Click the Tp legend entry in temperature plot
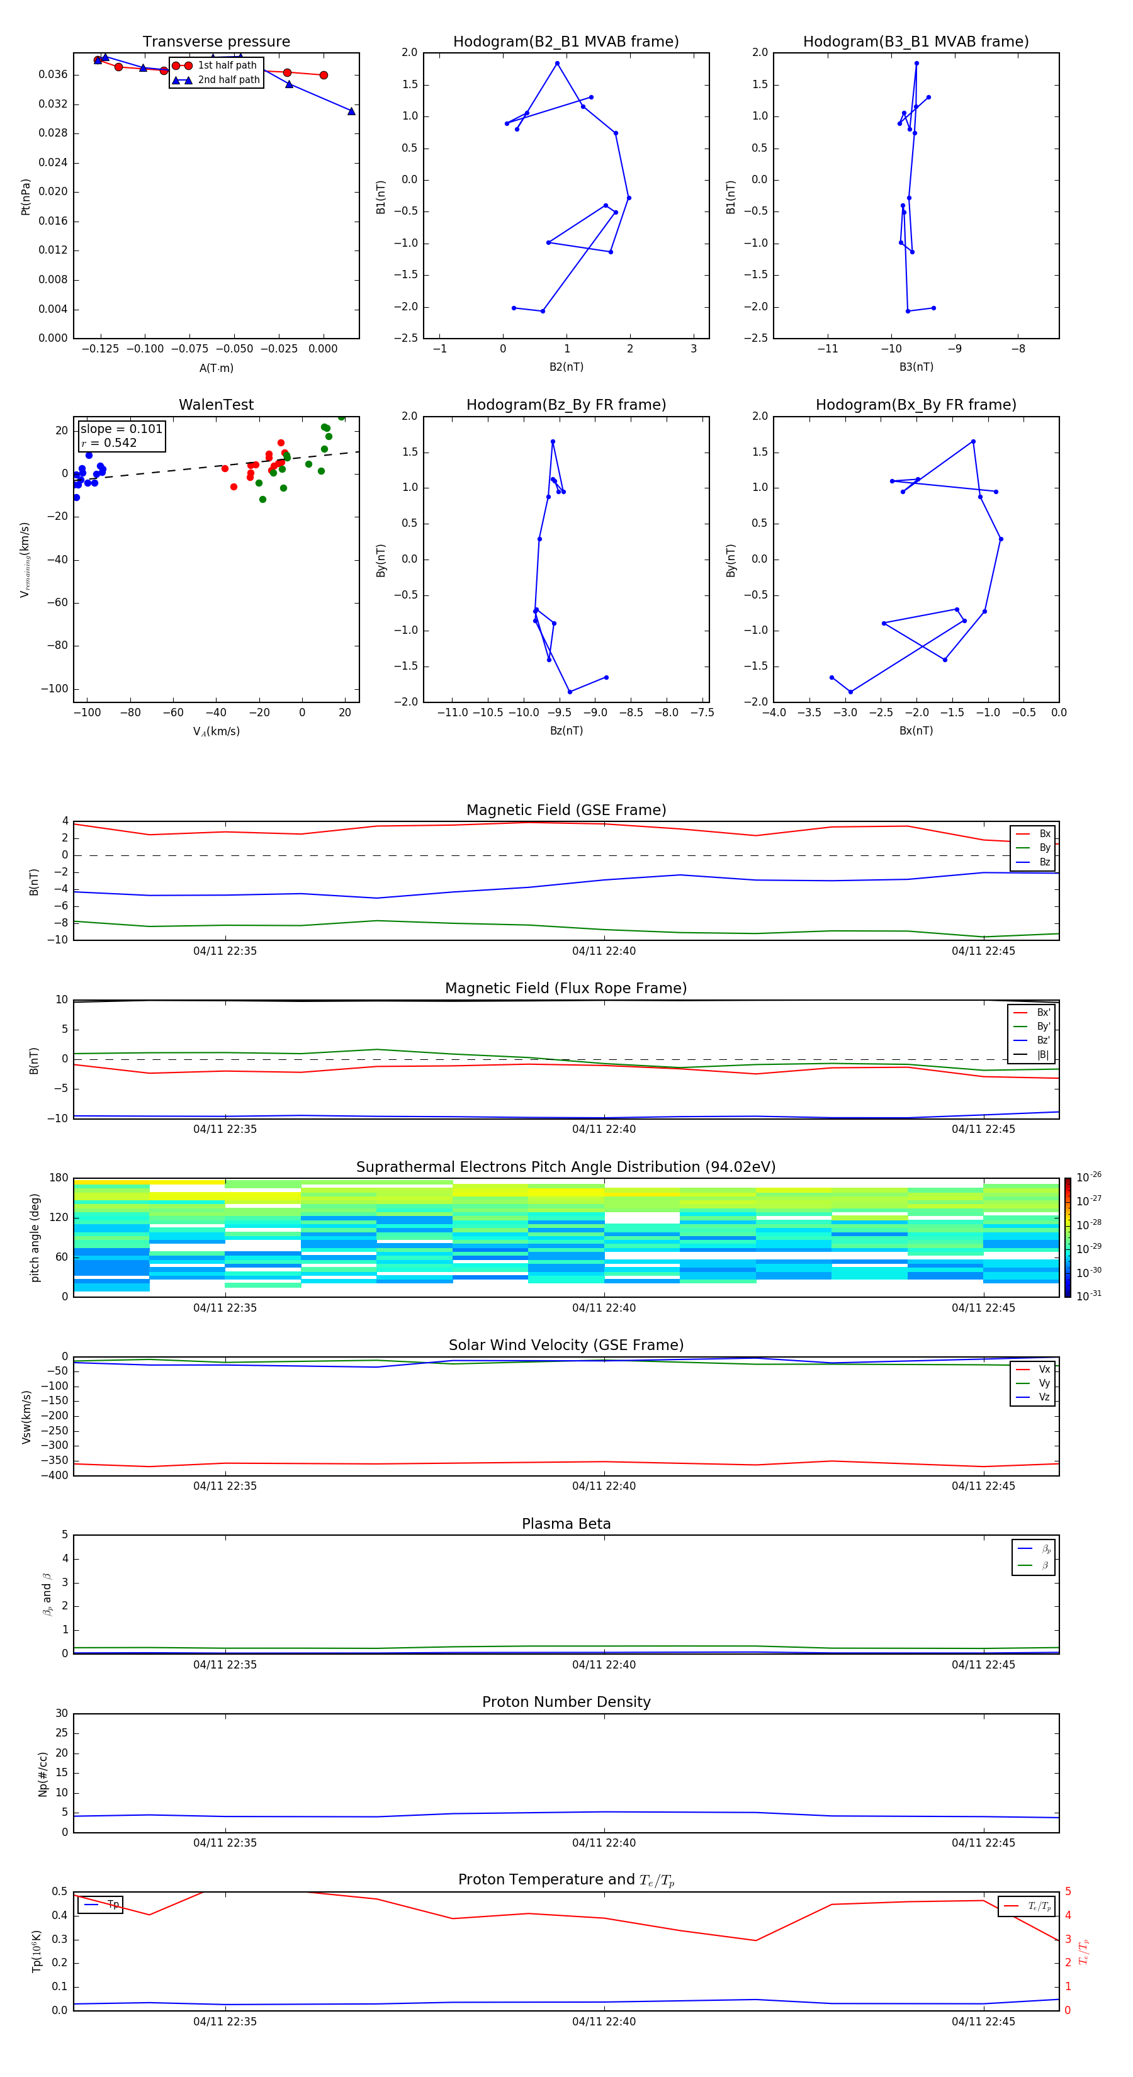 [x=101, y=1905]
